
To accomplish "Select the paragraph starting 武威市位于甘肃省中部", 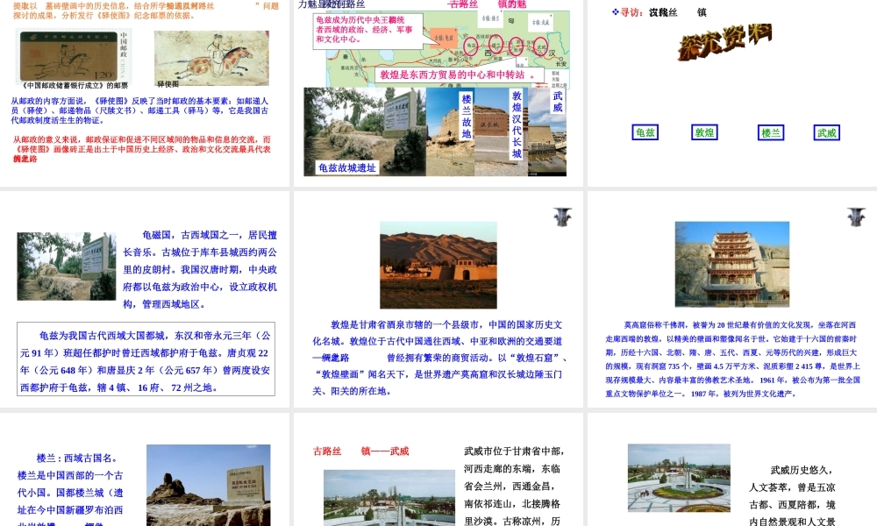I will [x=513, y=486].
